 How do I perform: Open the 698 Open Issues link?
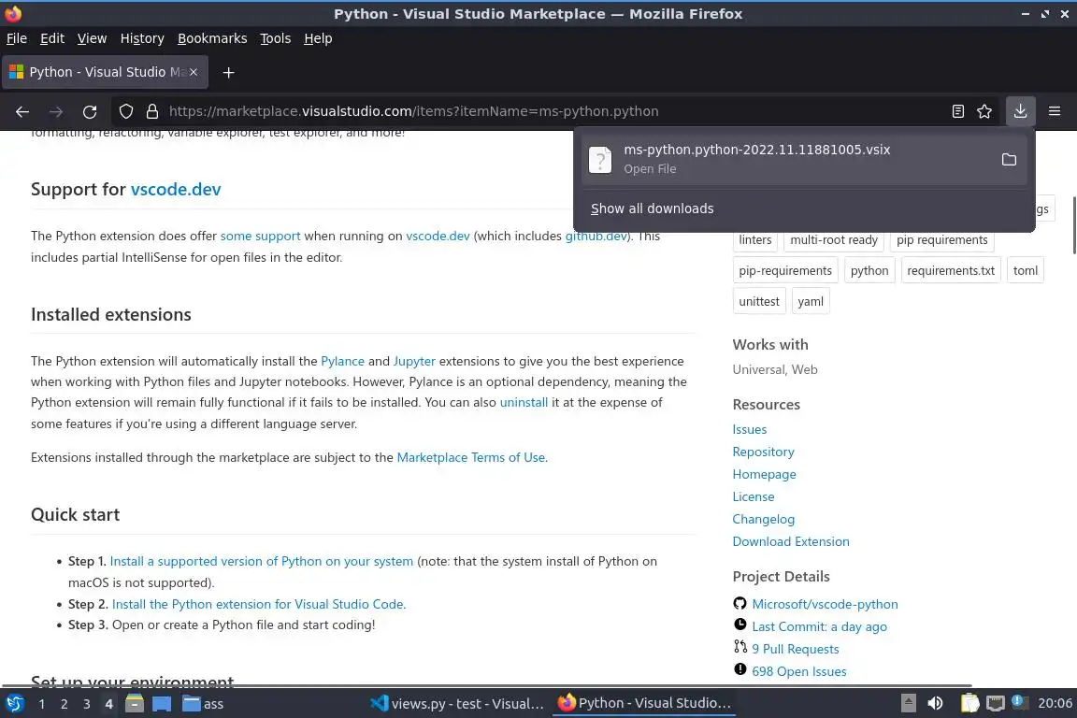click(x=798, y=671)
